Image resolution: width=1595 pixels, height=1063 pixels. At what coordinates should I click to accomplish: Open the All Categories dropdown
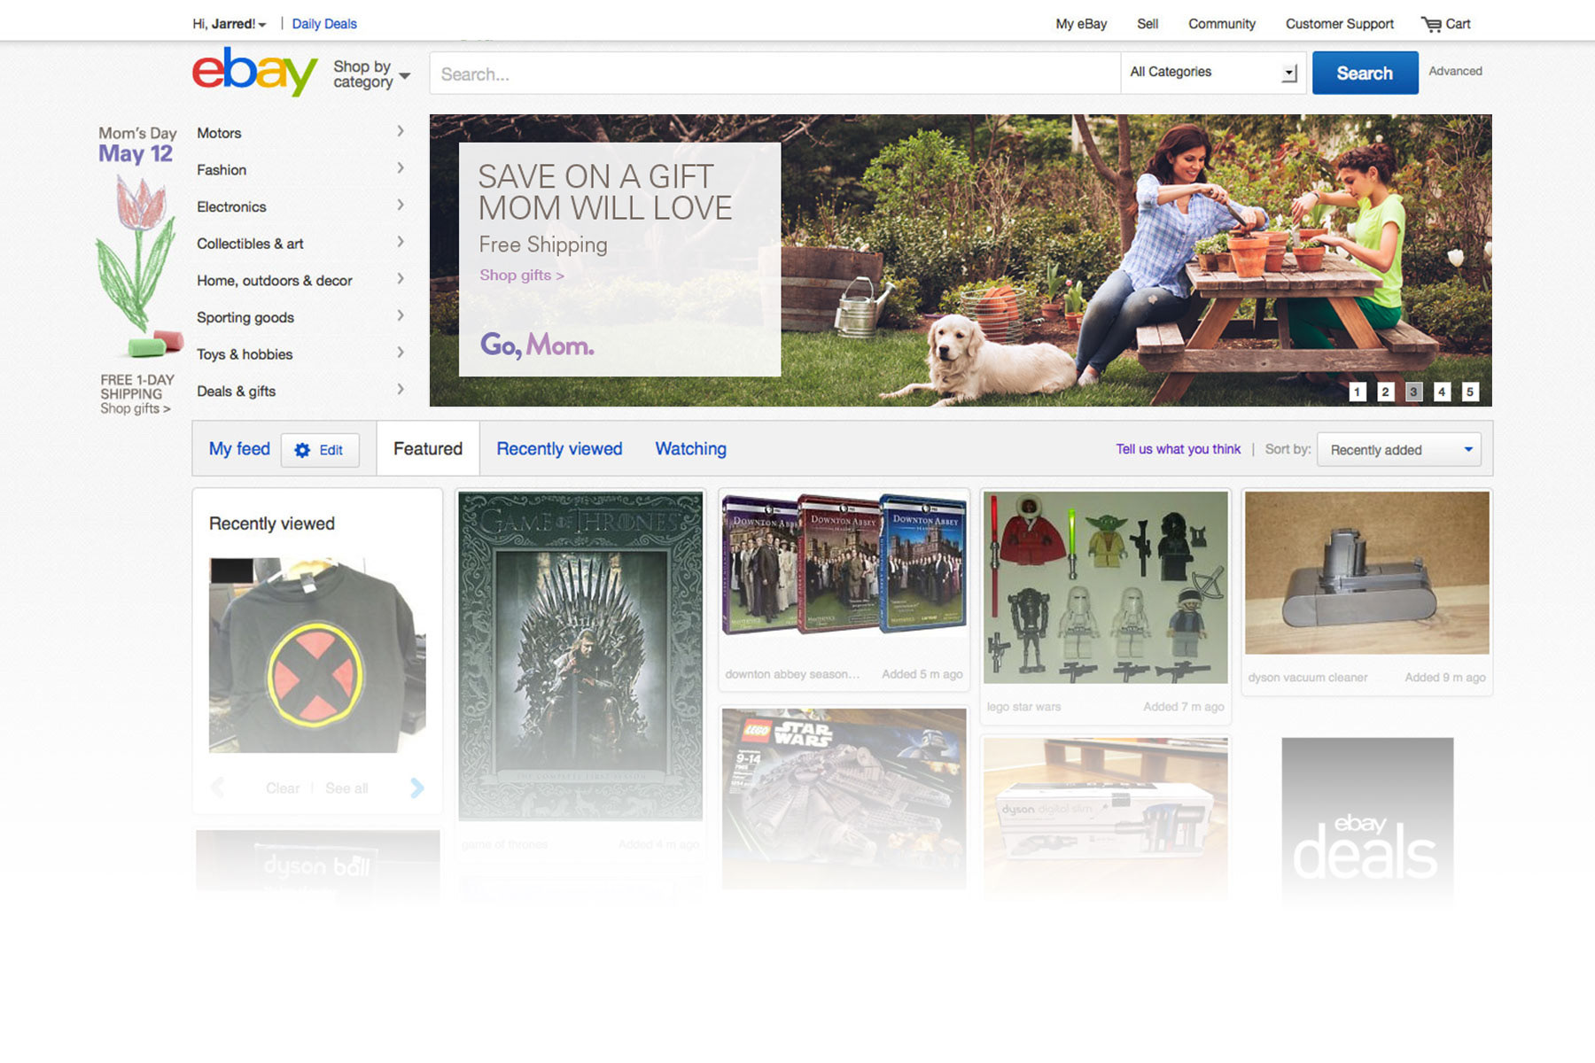pos(1212,73)
